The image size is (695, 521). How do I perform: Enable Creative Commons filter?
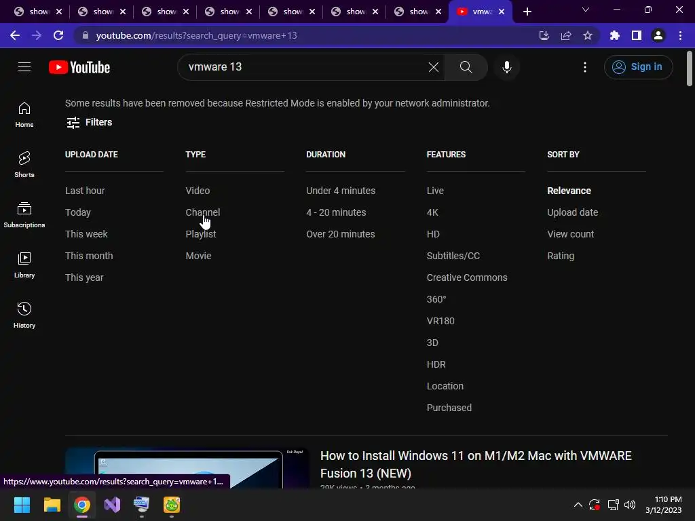click(467, 277)
